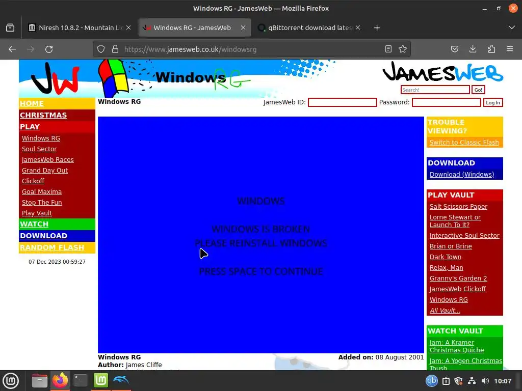Open the recent browsing Firefox View icon
Screen dimensions: 522x391
[x=10, y=27]
